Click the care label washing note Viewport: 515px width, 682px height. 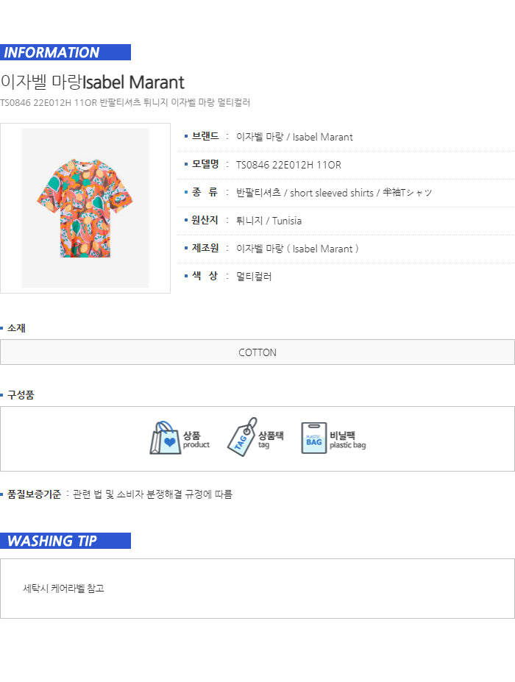pos(64,589)
